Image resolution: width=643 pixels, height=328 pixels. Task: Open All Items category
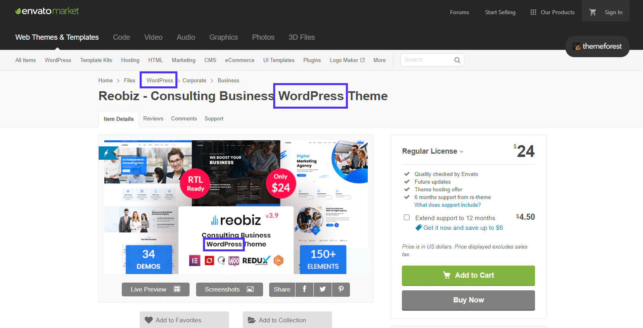(26, 60)
